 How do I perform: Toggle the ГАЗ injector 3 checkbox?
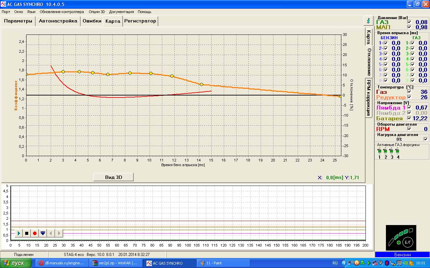413,54
